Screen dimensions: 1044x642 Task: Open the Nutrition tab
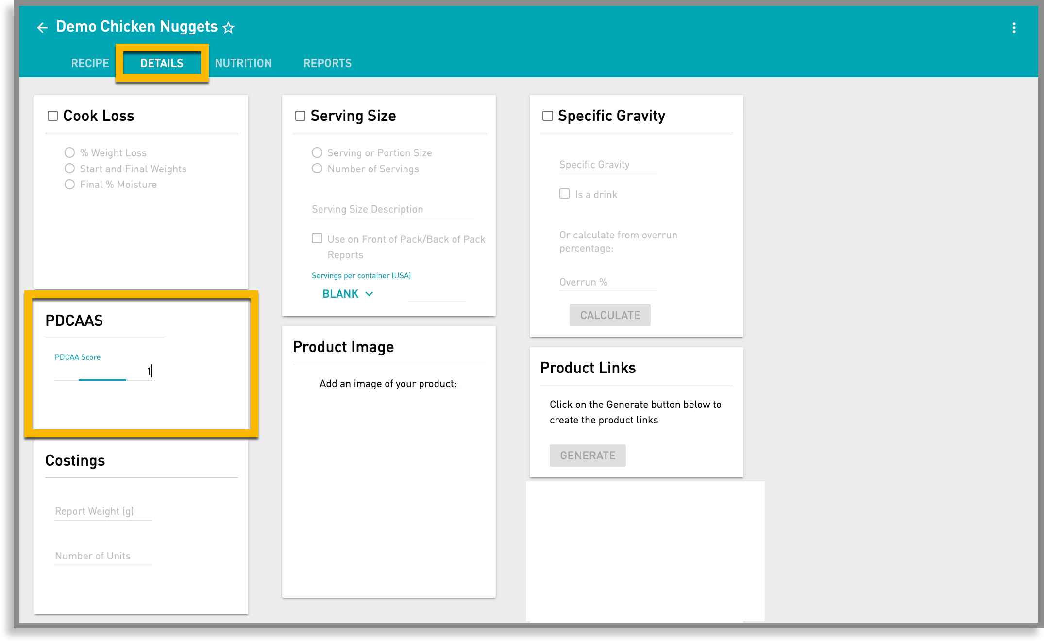[243, 63]
